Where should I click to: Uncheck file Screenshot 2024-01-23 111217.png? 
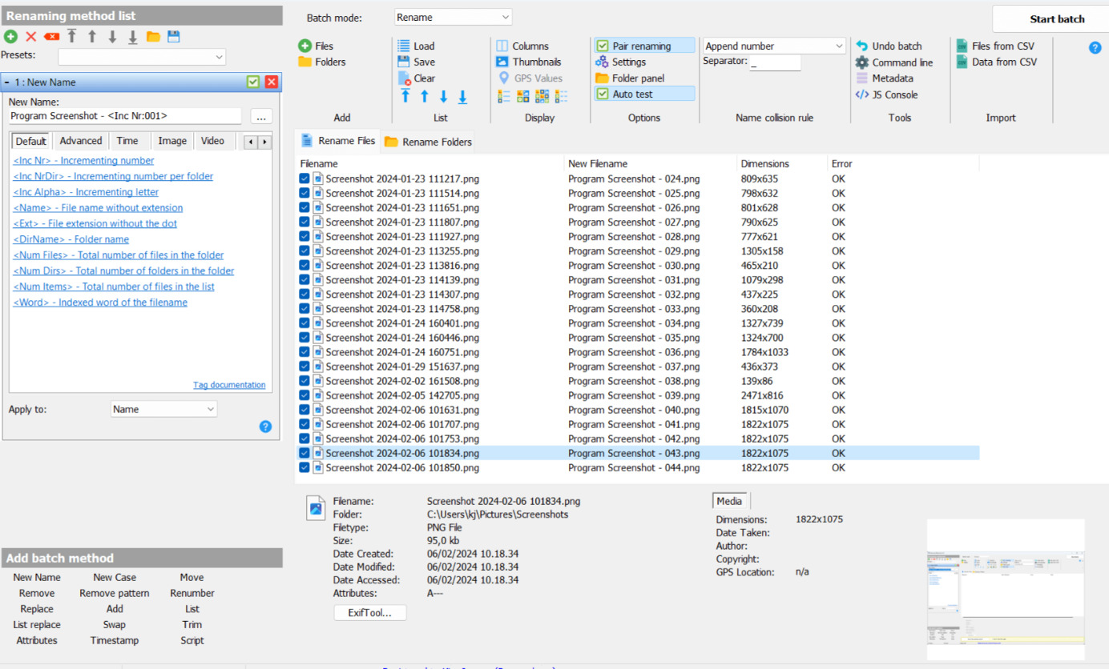tap(304, 178)
